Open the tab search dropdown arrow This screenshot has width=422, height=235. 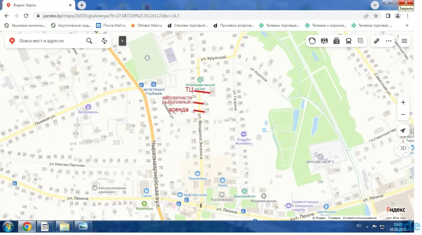375,5
